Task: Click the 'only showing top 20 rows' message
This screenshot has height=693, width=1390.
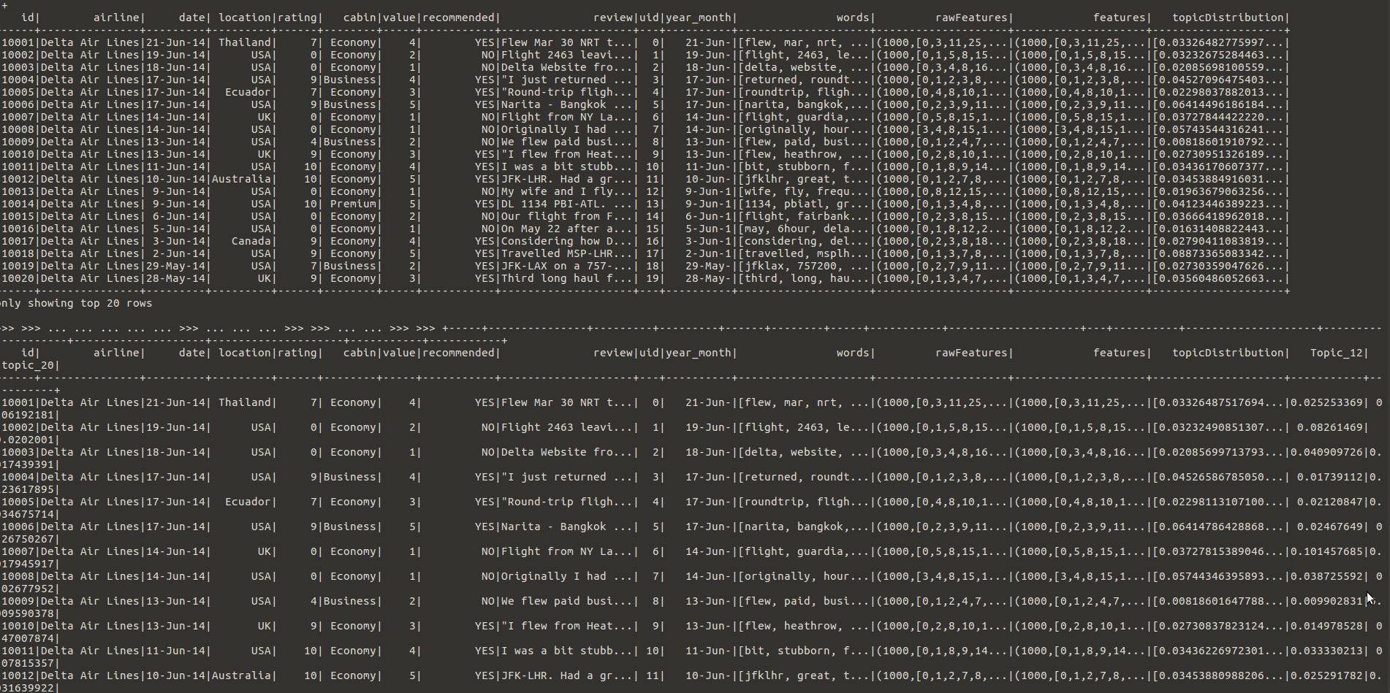Action: [76, 303]
